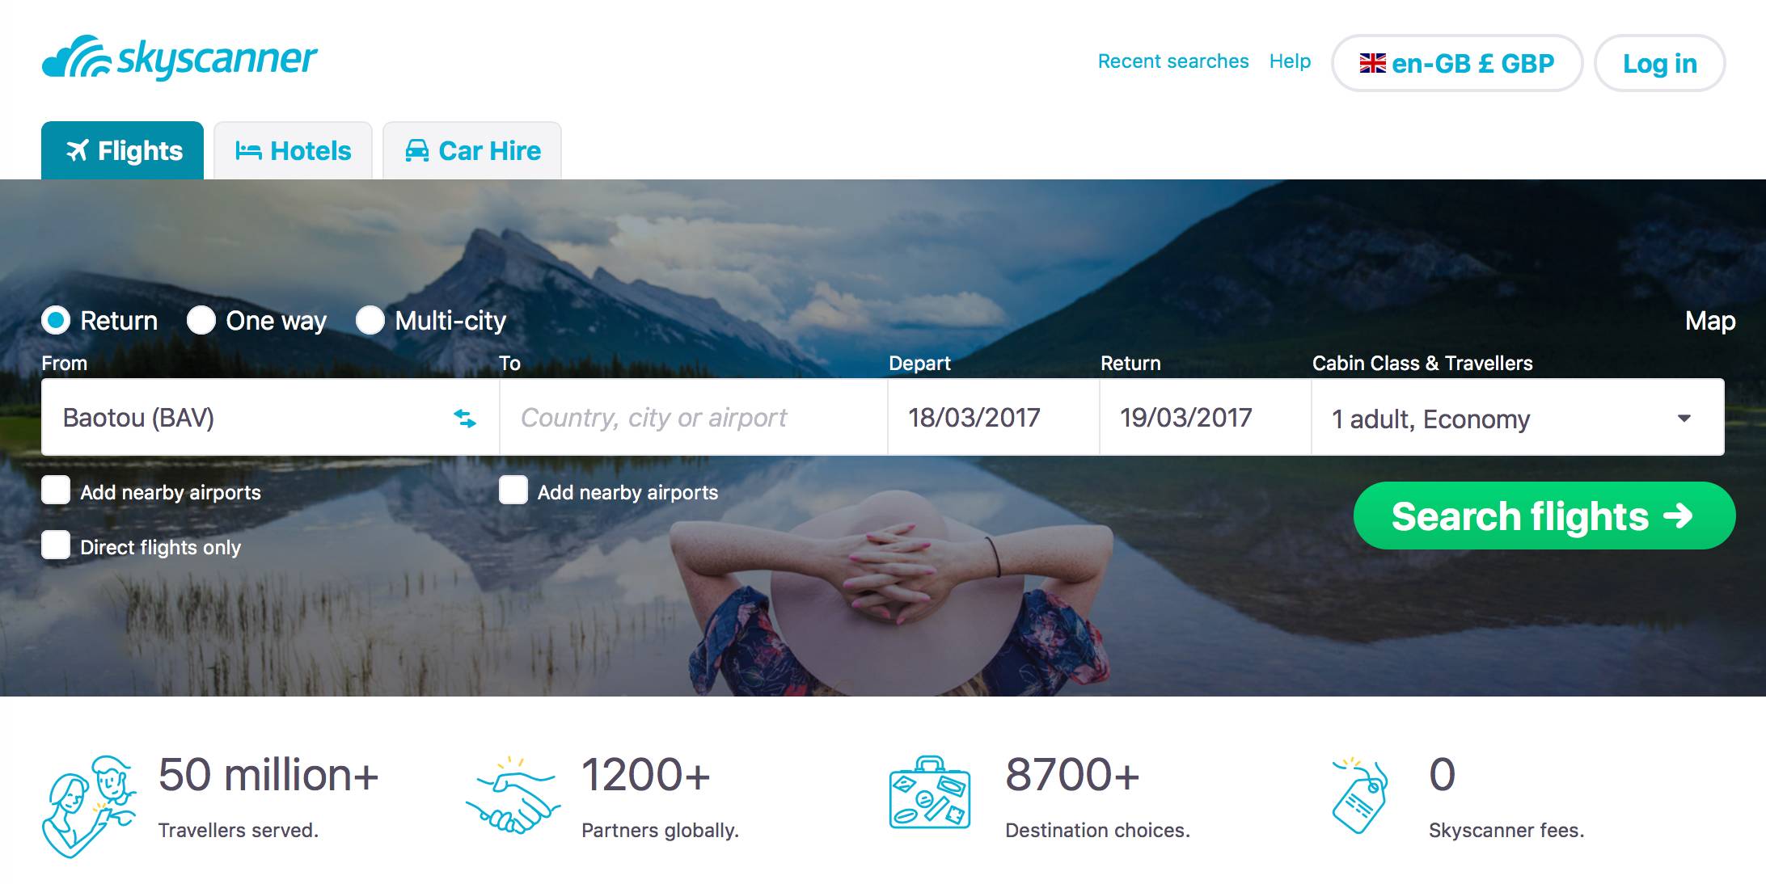Check Add nearby airports under To
This screenshot has height=884, width=1766.
[x=513, y=490]
